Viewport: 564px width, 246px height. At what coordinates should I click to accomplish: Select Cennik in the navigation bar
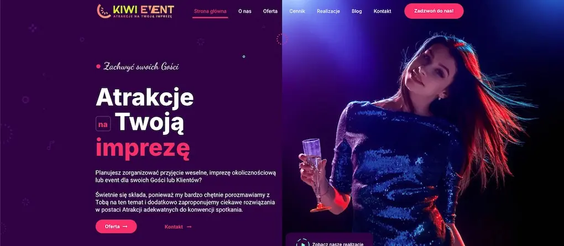click(297, 11)
